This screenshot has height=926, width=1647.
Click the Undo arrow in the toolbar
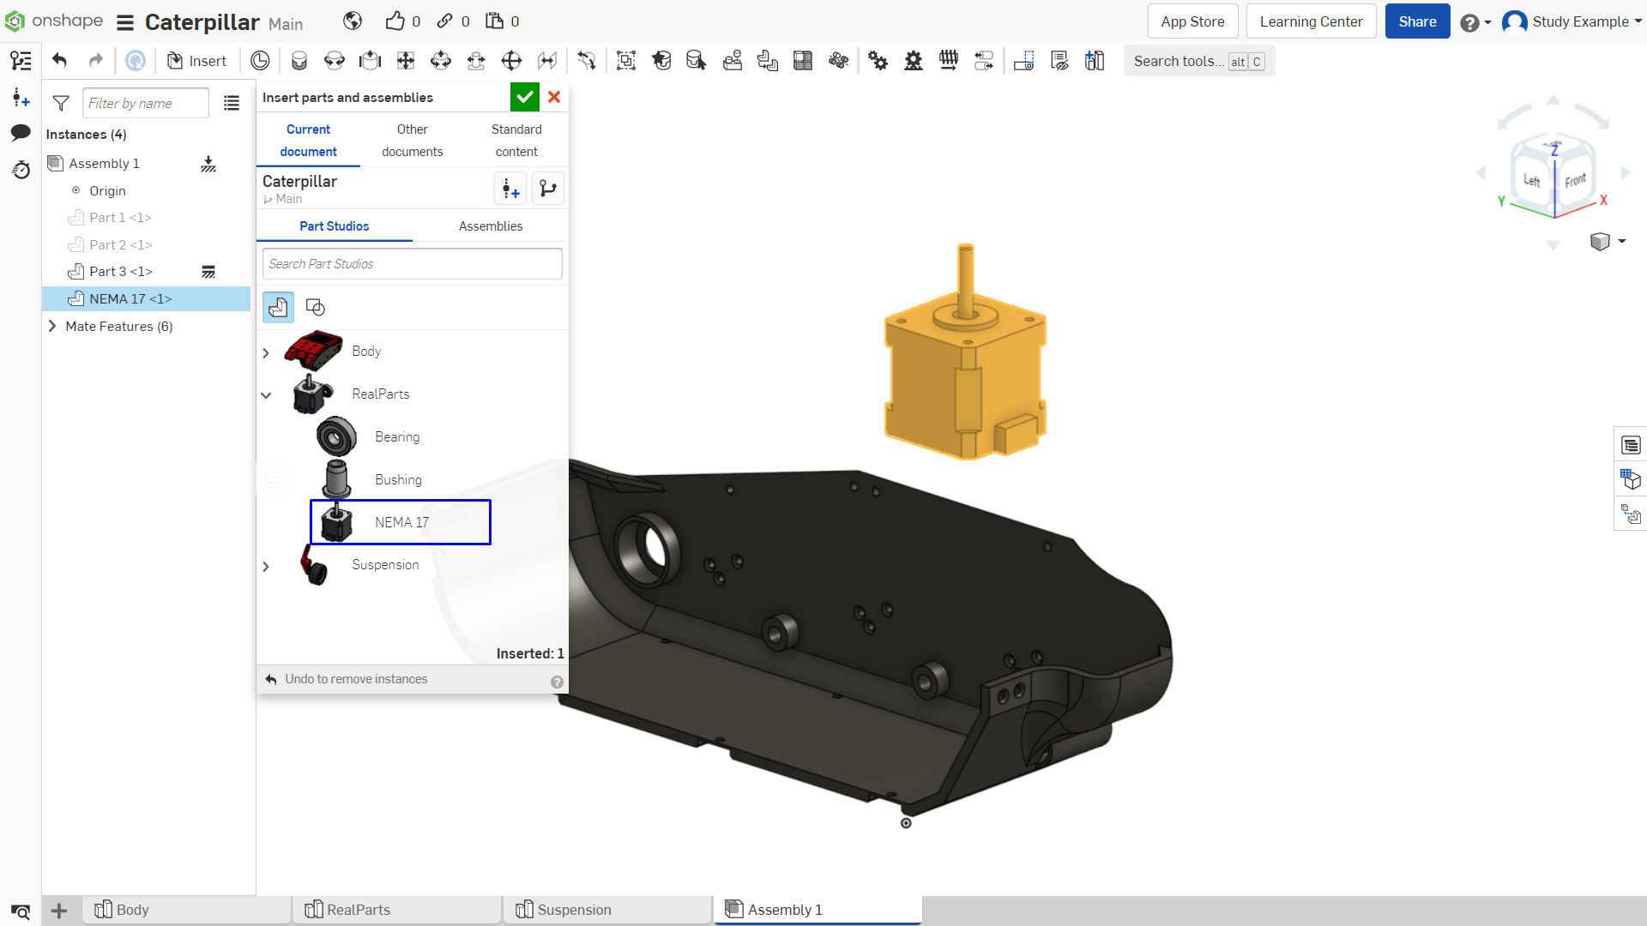pos(59,60)
